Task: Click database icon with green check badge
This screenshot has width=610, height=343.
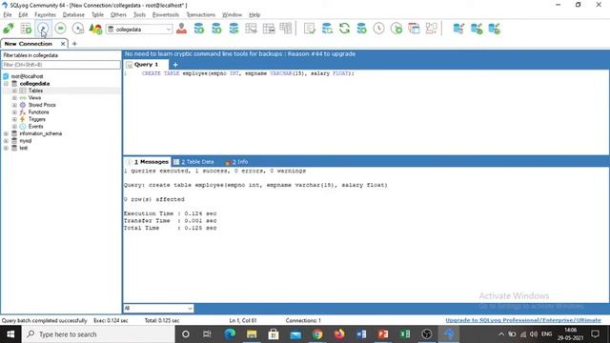Action: pyautogui.click(x=477, y=29)
